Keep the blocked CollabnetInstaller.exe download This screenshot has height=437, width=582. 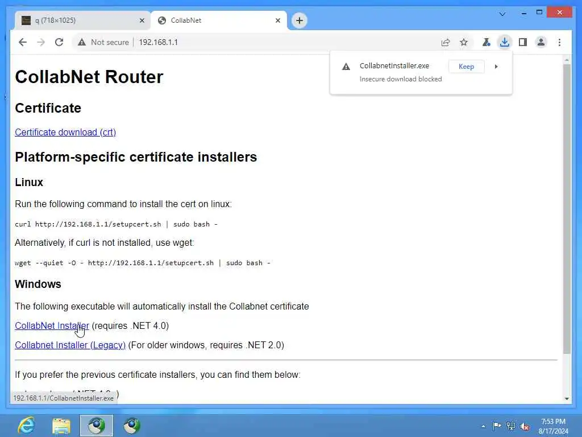[466, 67]
